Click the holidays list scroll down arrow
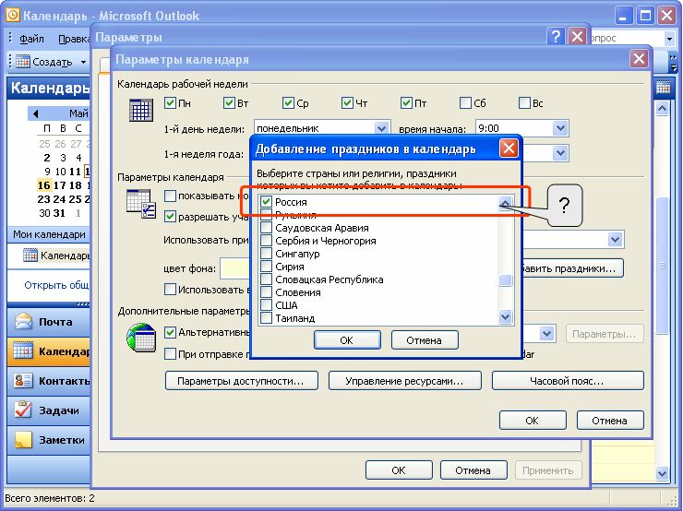 [x=505, y=317]
